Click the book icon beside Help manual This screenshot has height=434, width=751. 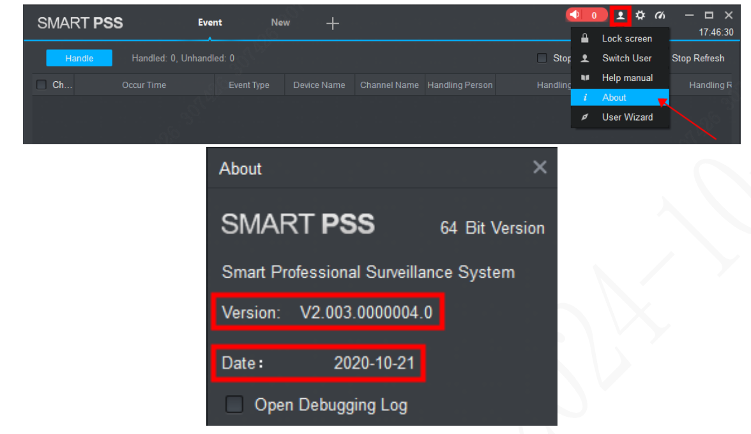click(x=584, y=77)
